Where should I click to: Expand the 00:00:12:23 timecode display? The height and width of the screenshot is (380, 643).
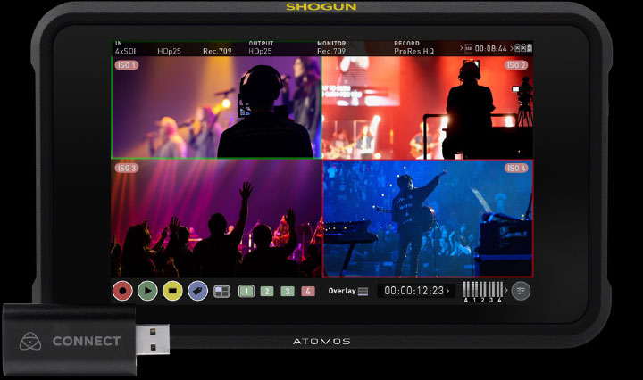tap(416, 291)
